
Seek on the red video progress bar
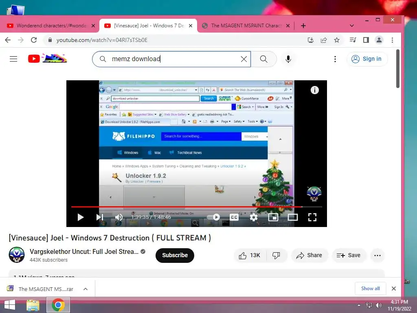(x=197, y=207)
